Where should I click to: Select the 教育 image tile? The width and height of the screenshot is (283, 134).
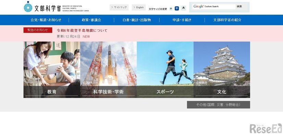coord(52,70)
